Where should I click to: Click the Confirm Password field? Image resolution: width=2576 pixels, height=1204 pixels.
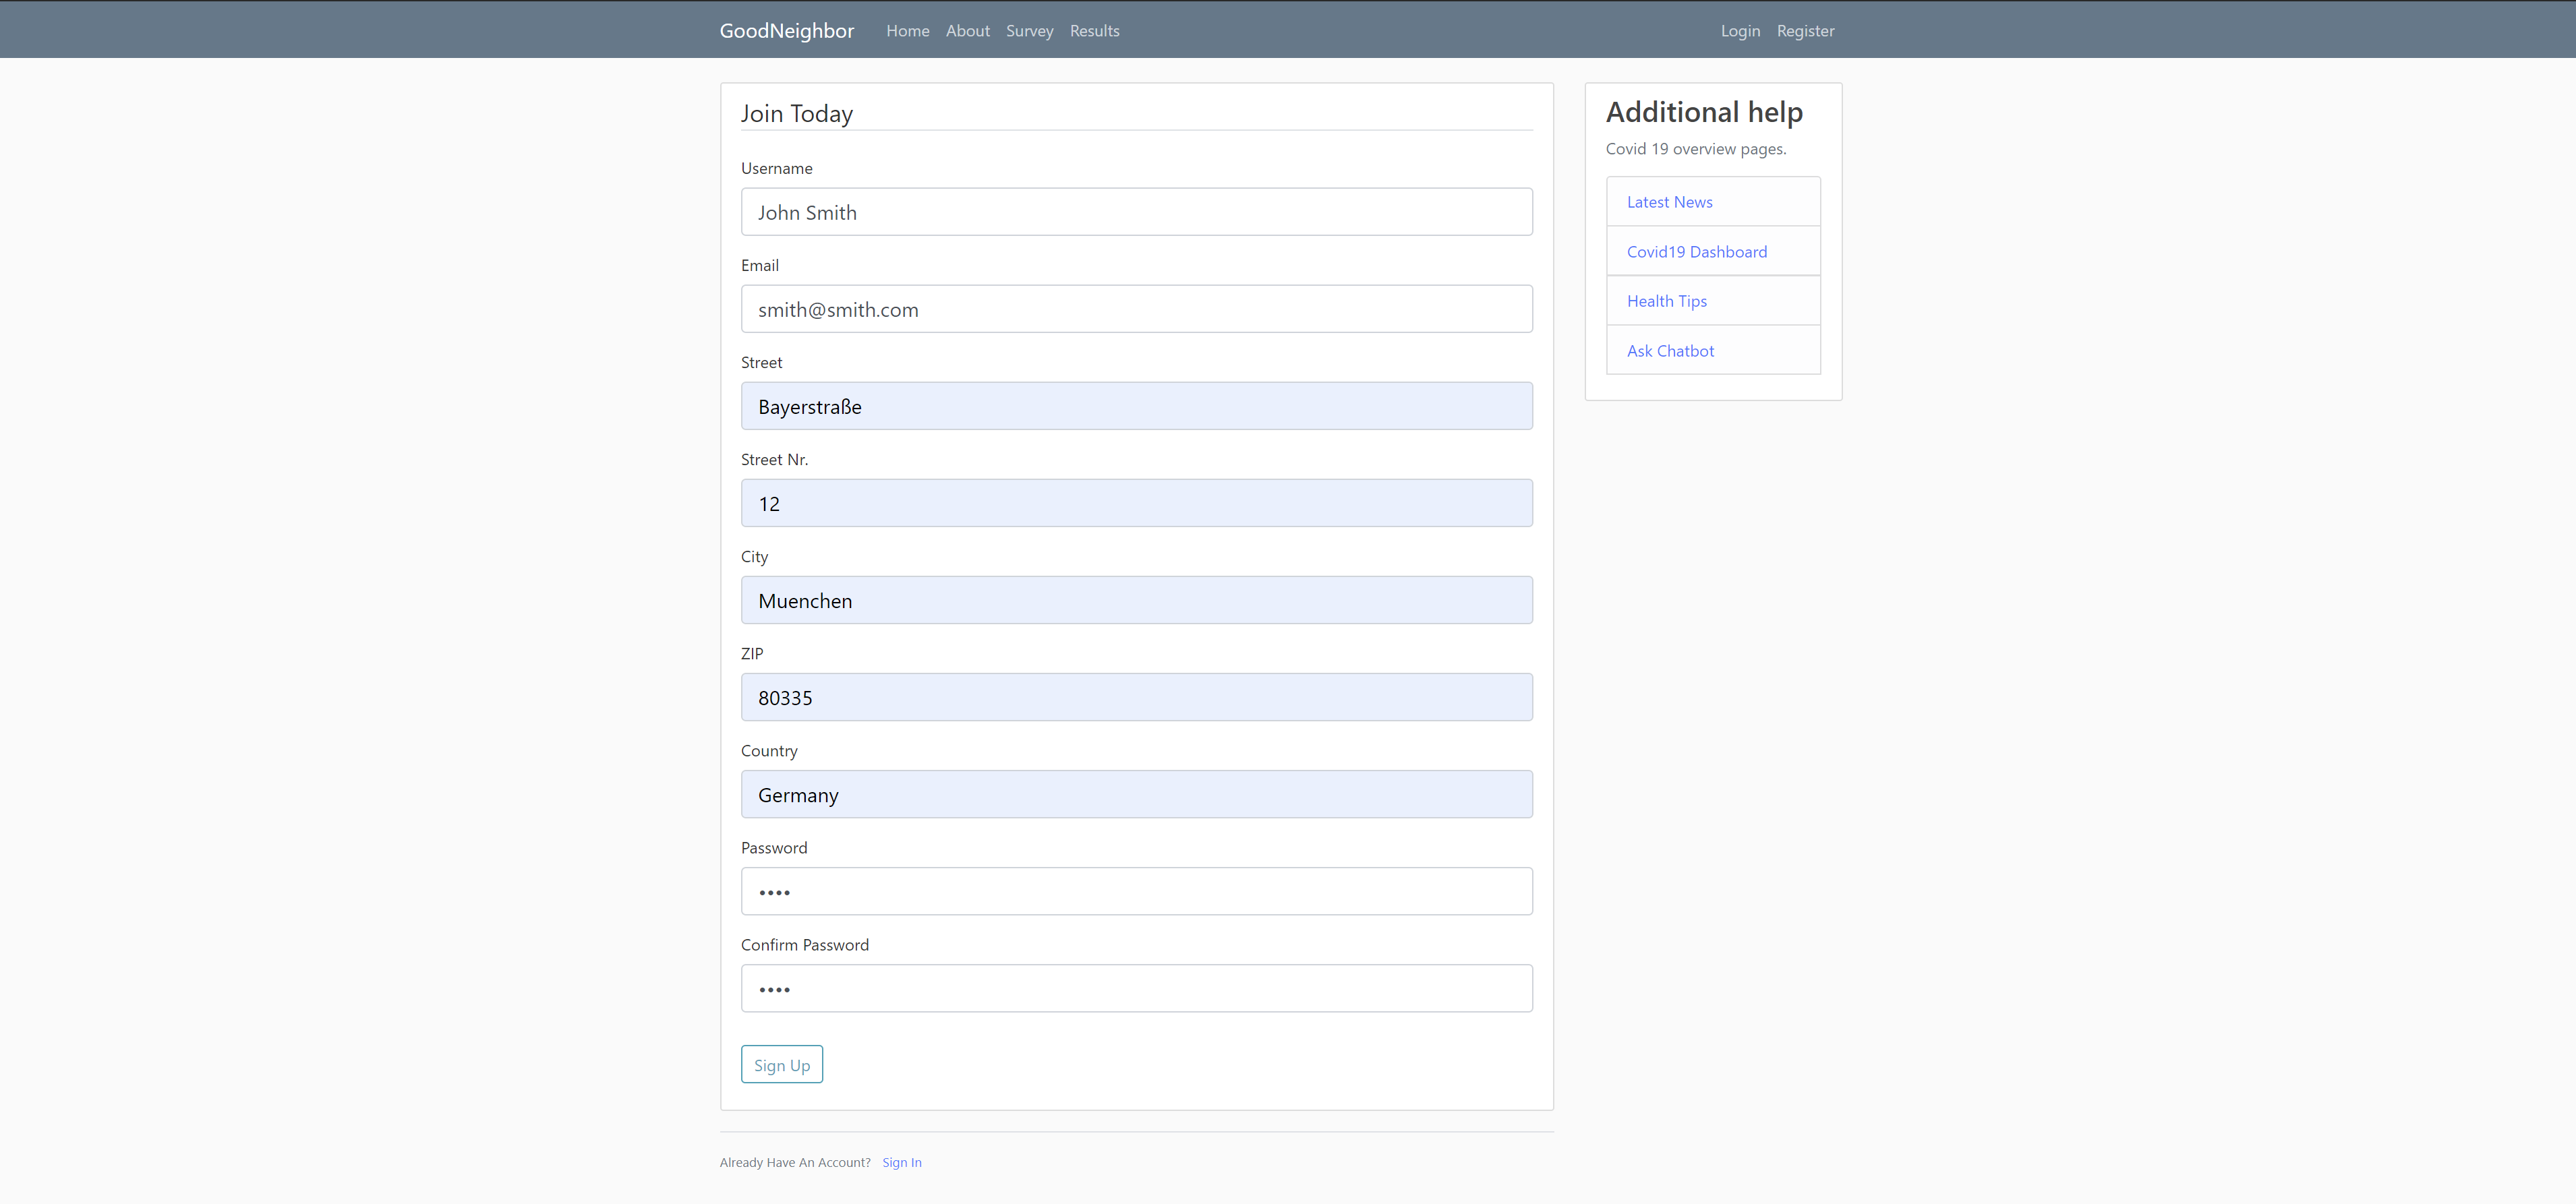pos(1136,988)
